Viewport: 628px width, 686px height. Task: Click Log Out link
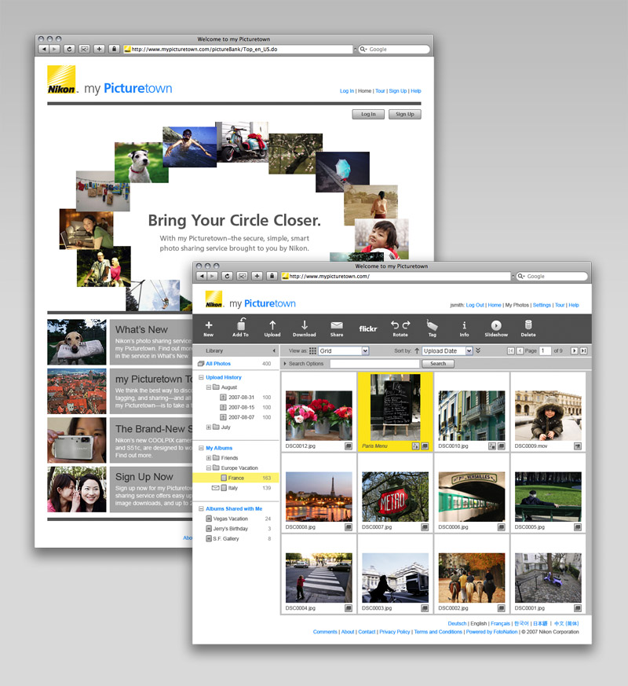475,305
